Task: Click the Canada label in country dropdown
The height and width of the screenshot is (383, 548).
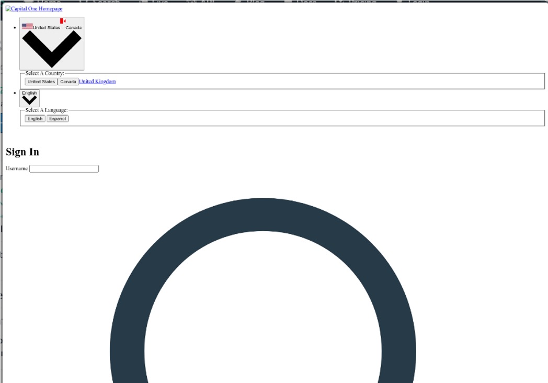Action: point(73,28)
